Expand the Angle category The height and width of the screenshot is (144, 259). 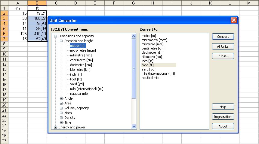(61, 98)
